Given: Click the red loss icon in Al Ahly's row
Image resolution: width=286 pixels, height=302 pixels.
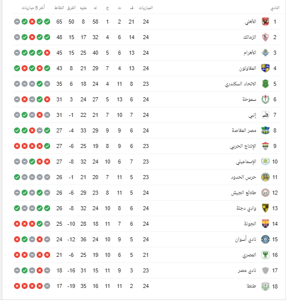Looking at the screenshot, I should point(32,22).
